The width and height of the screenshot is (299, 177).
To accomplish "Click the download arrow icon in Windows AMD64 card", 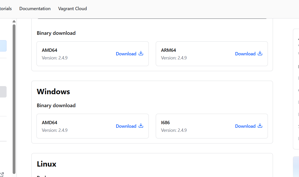I will [141, 126].
